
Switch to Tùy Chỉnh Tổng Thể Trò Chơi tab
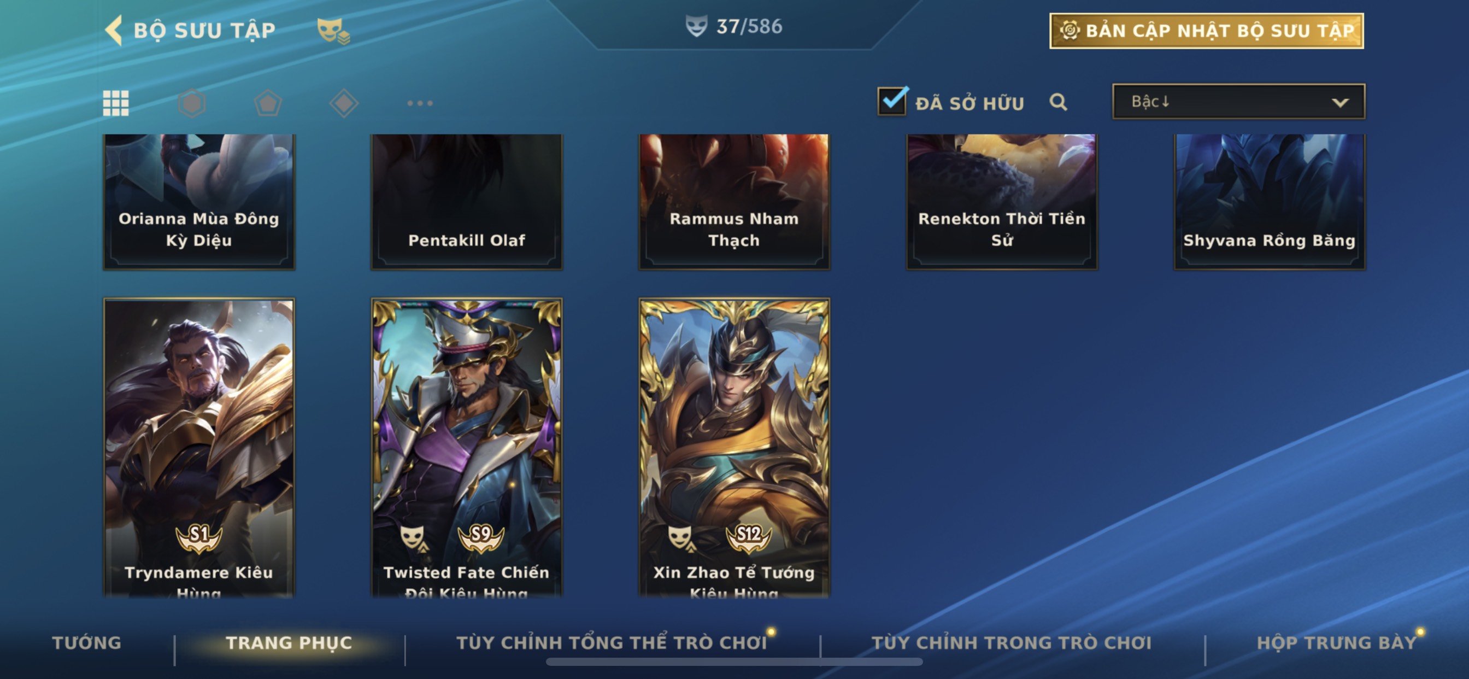[x=612, y=642]
